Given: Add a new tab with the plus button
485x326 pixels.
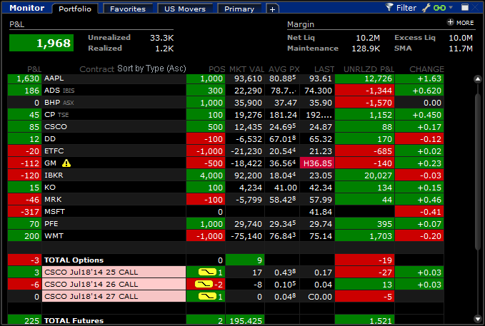Looking at the screenshot, I should coord(272,9).
